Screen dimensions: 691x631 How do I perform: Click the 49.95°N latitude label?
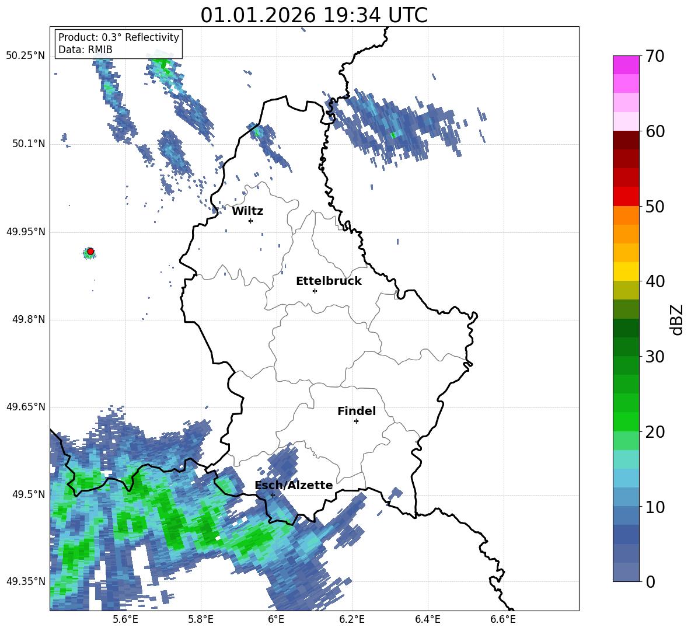click(x=26, y=232)
